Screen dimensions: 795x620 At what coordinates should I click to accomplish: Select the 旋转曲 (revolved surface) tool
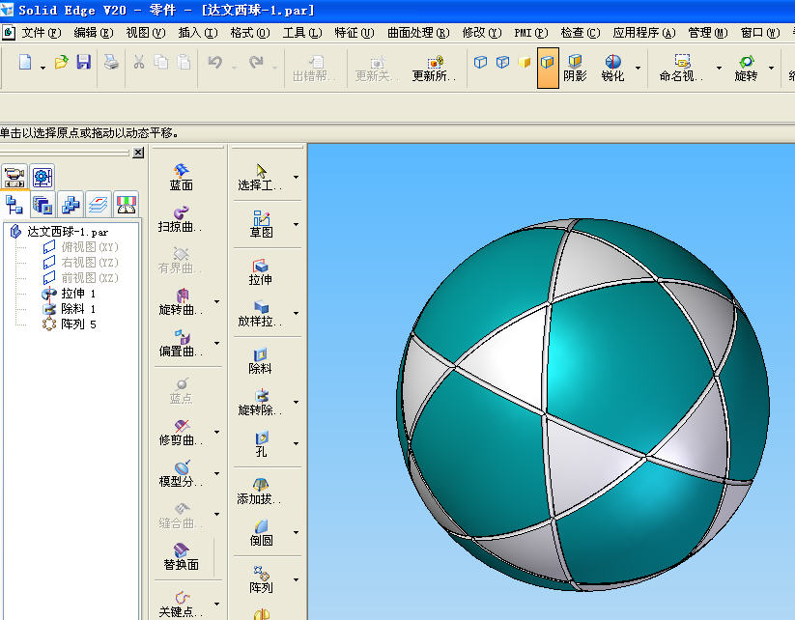180,301
